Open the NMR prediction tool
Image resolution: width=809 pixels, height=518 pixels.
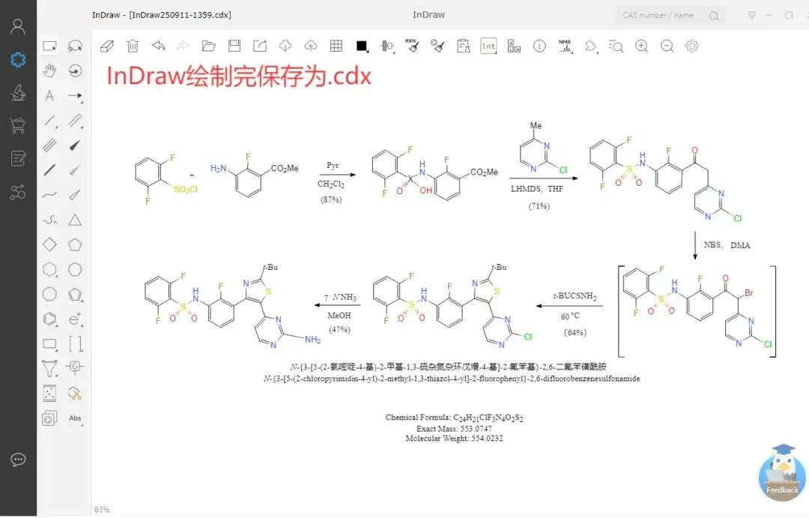point(565,46)
